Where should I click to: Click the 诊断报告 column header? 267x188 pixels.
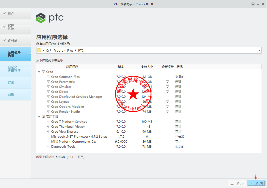pyautogui.click(x=168, y=67)
